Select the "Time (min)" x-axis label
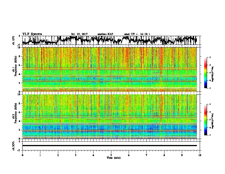 tap(114, 158)
